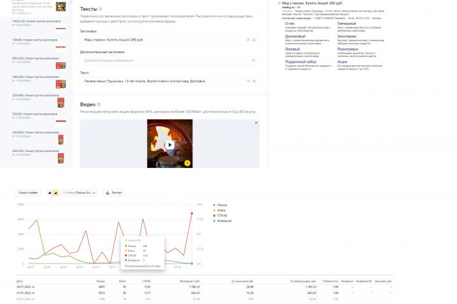Open the Гречишный sitelink in preview
Screen dimensions: 457x304
(x=347, y=23)
